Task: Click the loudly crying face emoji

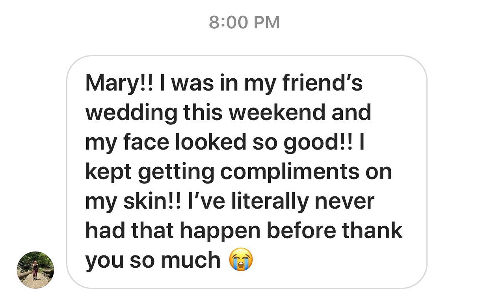Action: (x=241, y=260)
